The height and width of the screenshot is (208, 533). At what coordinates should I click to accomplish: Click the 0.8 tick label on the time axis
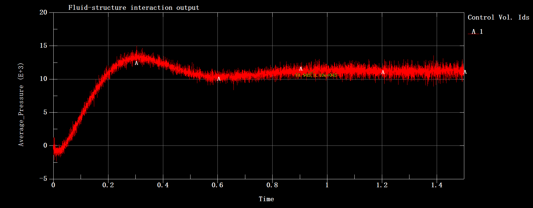[272, 185]
